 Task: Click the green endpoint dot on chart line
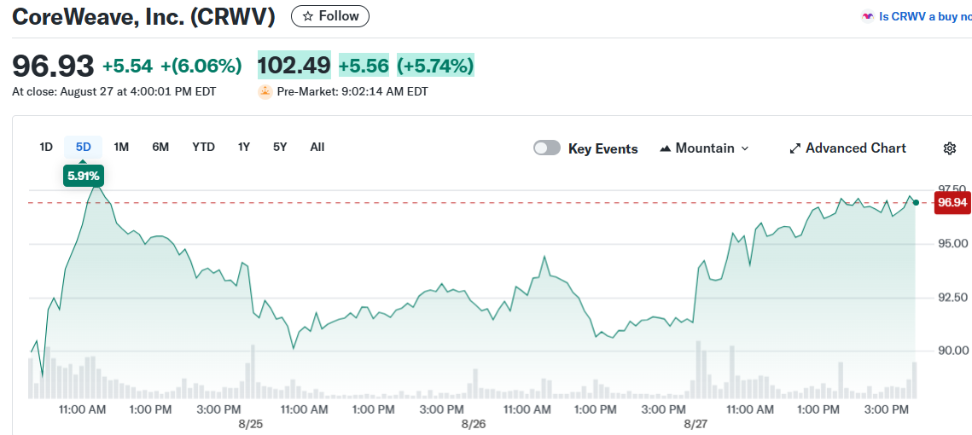[x=916, y=203]
